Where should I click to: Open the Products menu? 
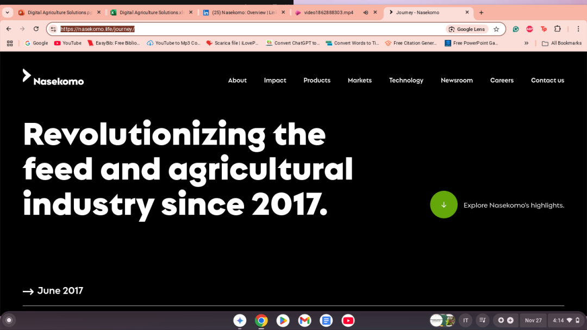pos(317,80)
